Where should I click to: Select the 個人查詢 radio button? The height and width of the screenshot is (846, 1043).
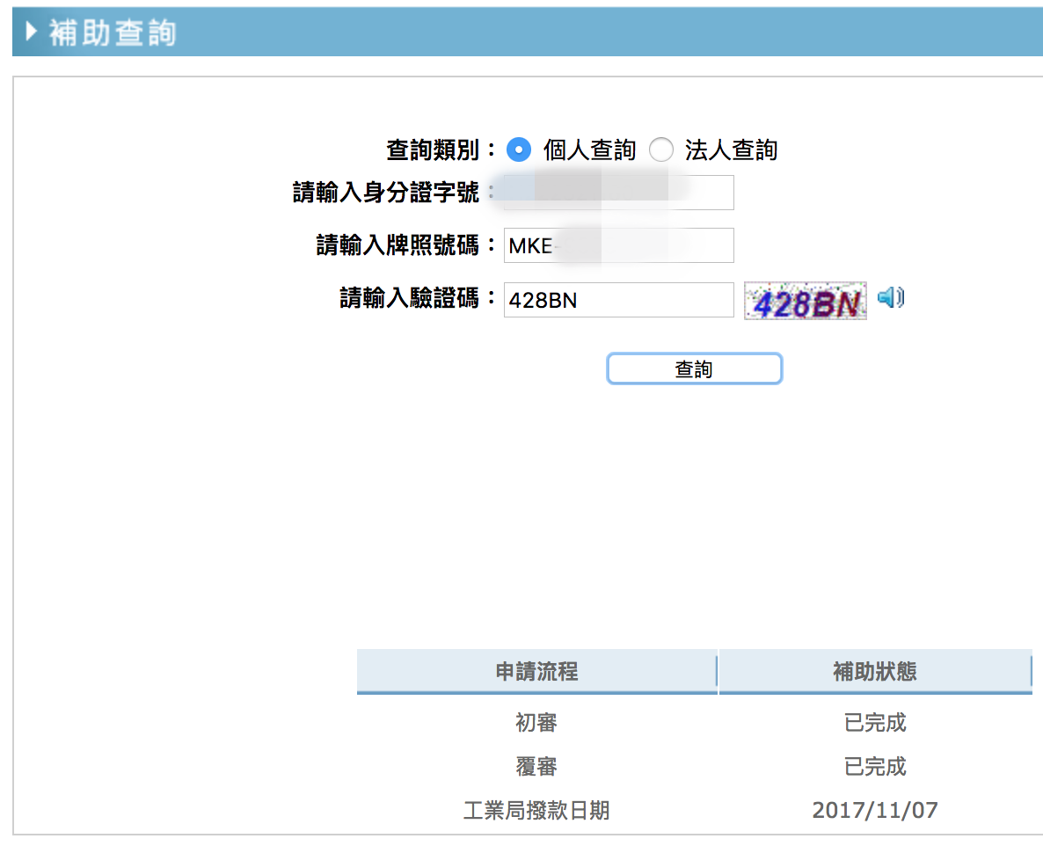pos(519,150)
